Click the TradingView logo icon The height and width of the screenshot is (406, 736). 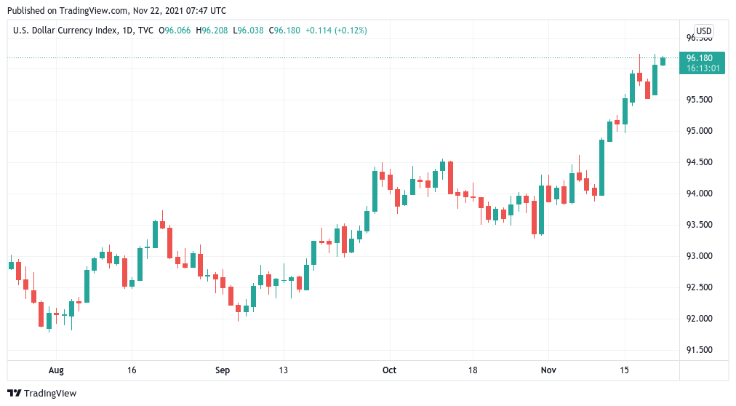(x=14, y=394)
